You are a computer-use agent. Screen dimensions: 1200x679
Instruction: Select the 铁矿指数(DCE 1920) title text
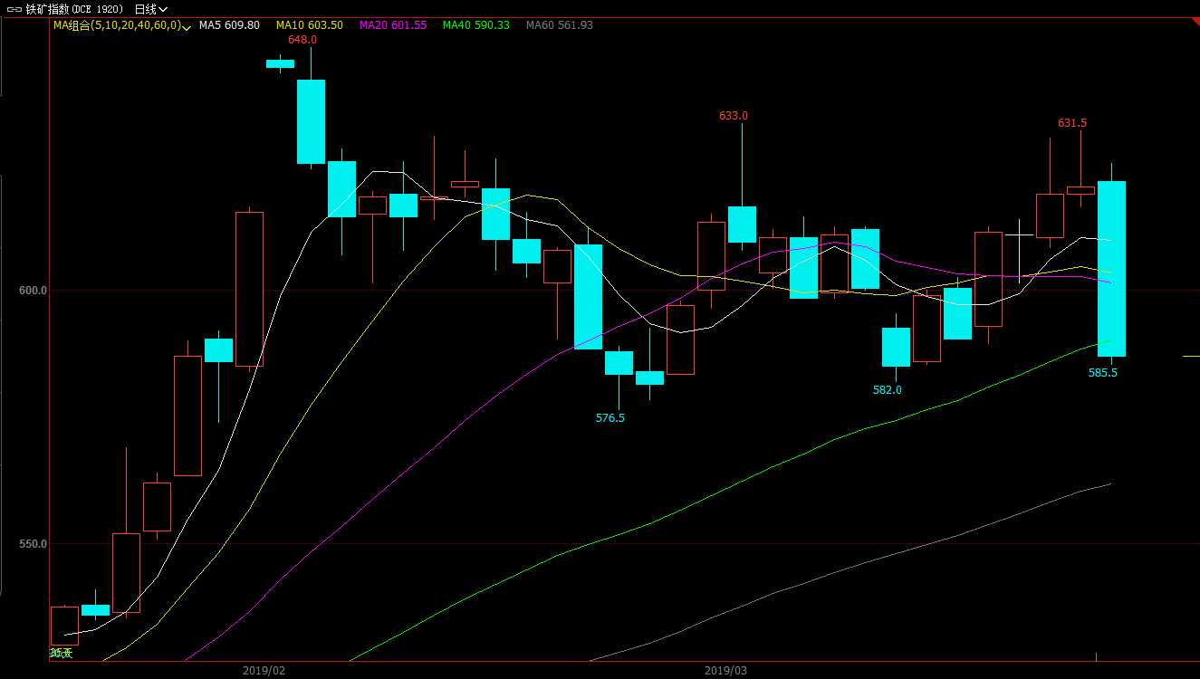[x=74, y=9]
